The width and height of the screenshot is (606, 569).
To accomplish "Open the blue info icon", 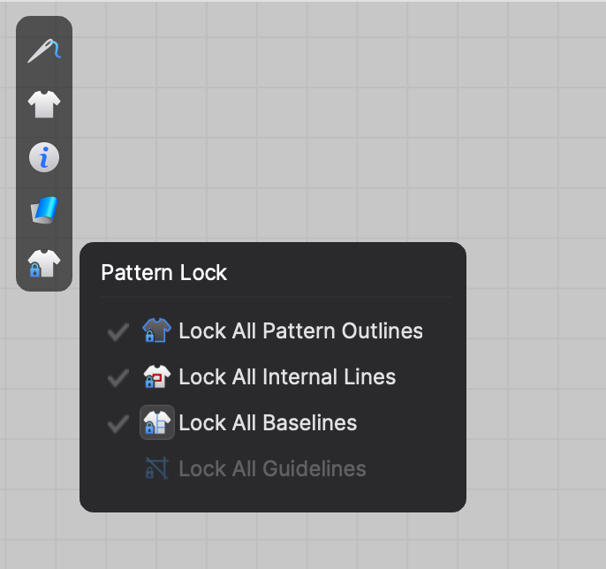I will [x=44, y=157].
